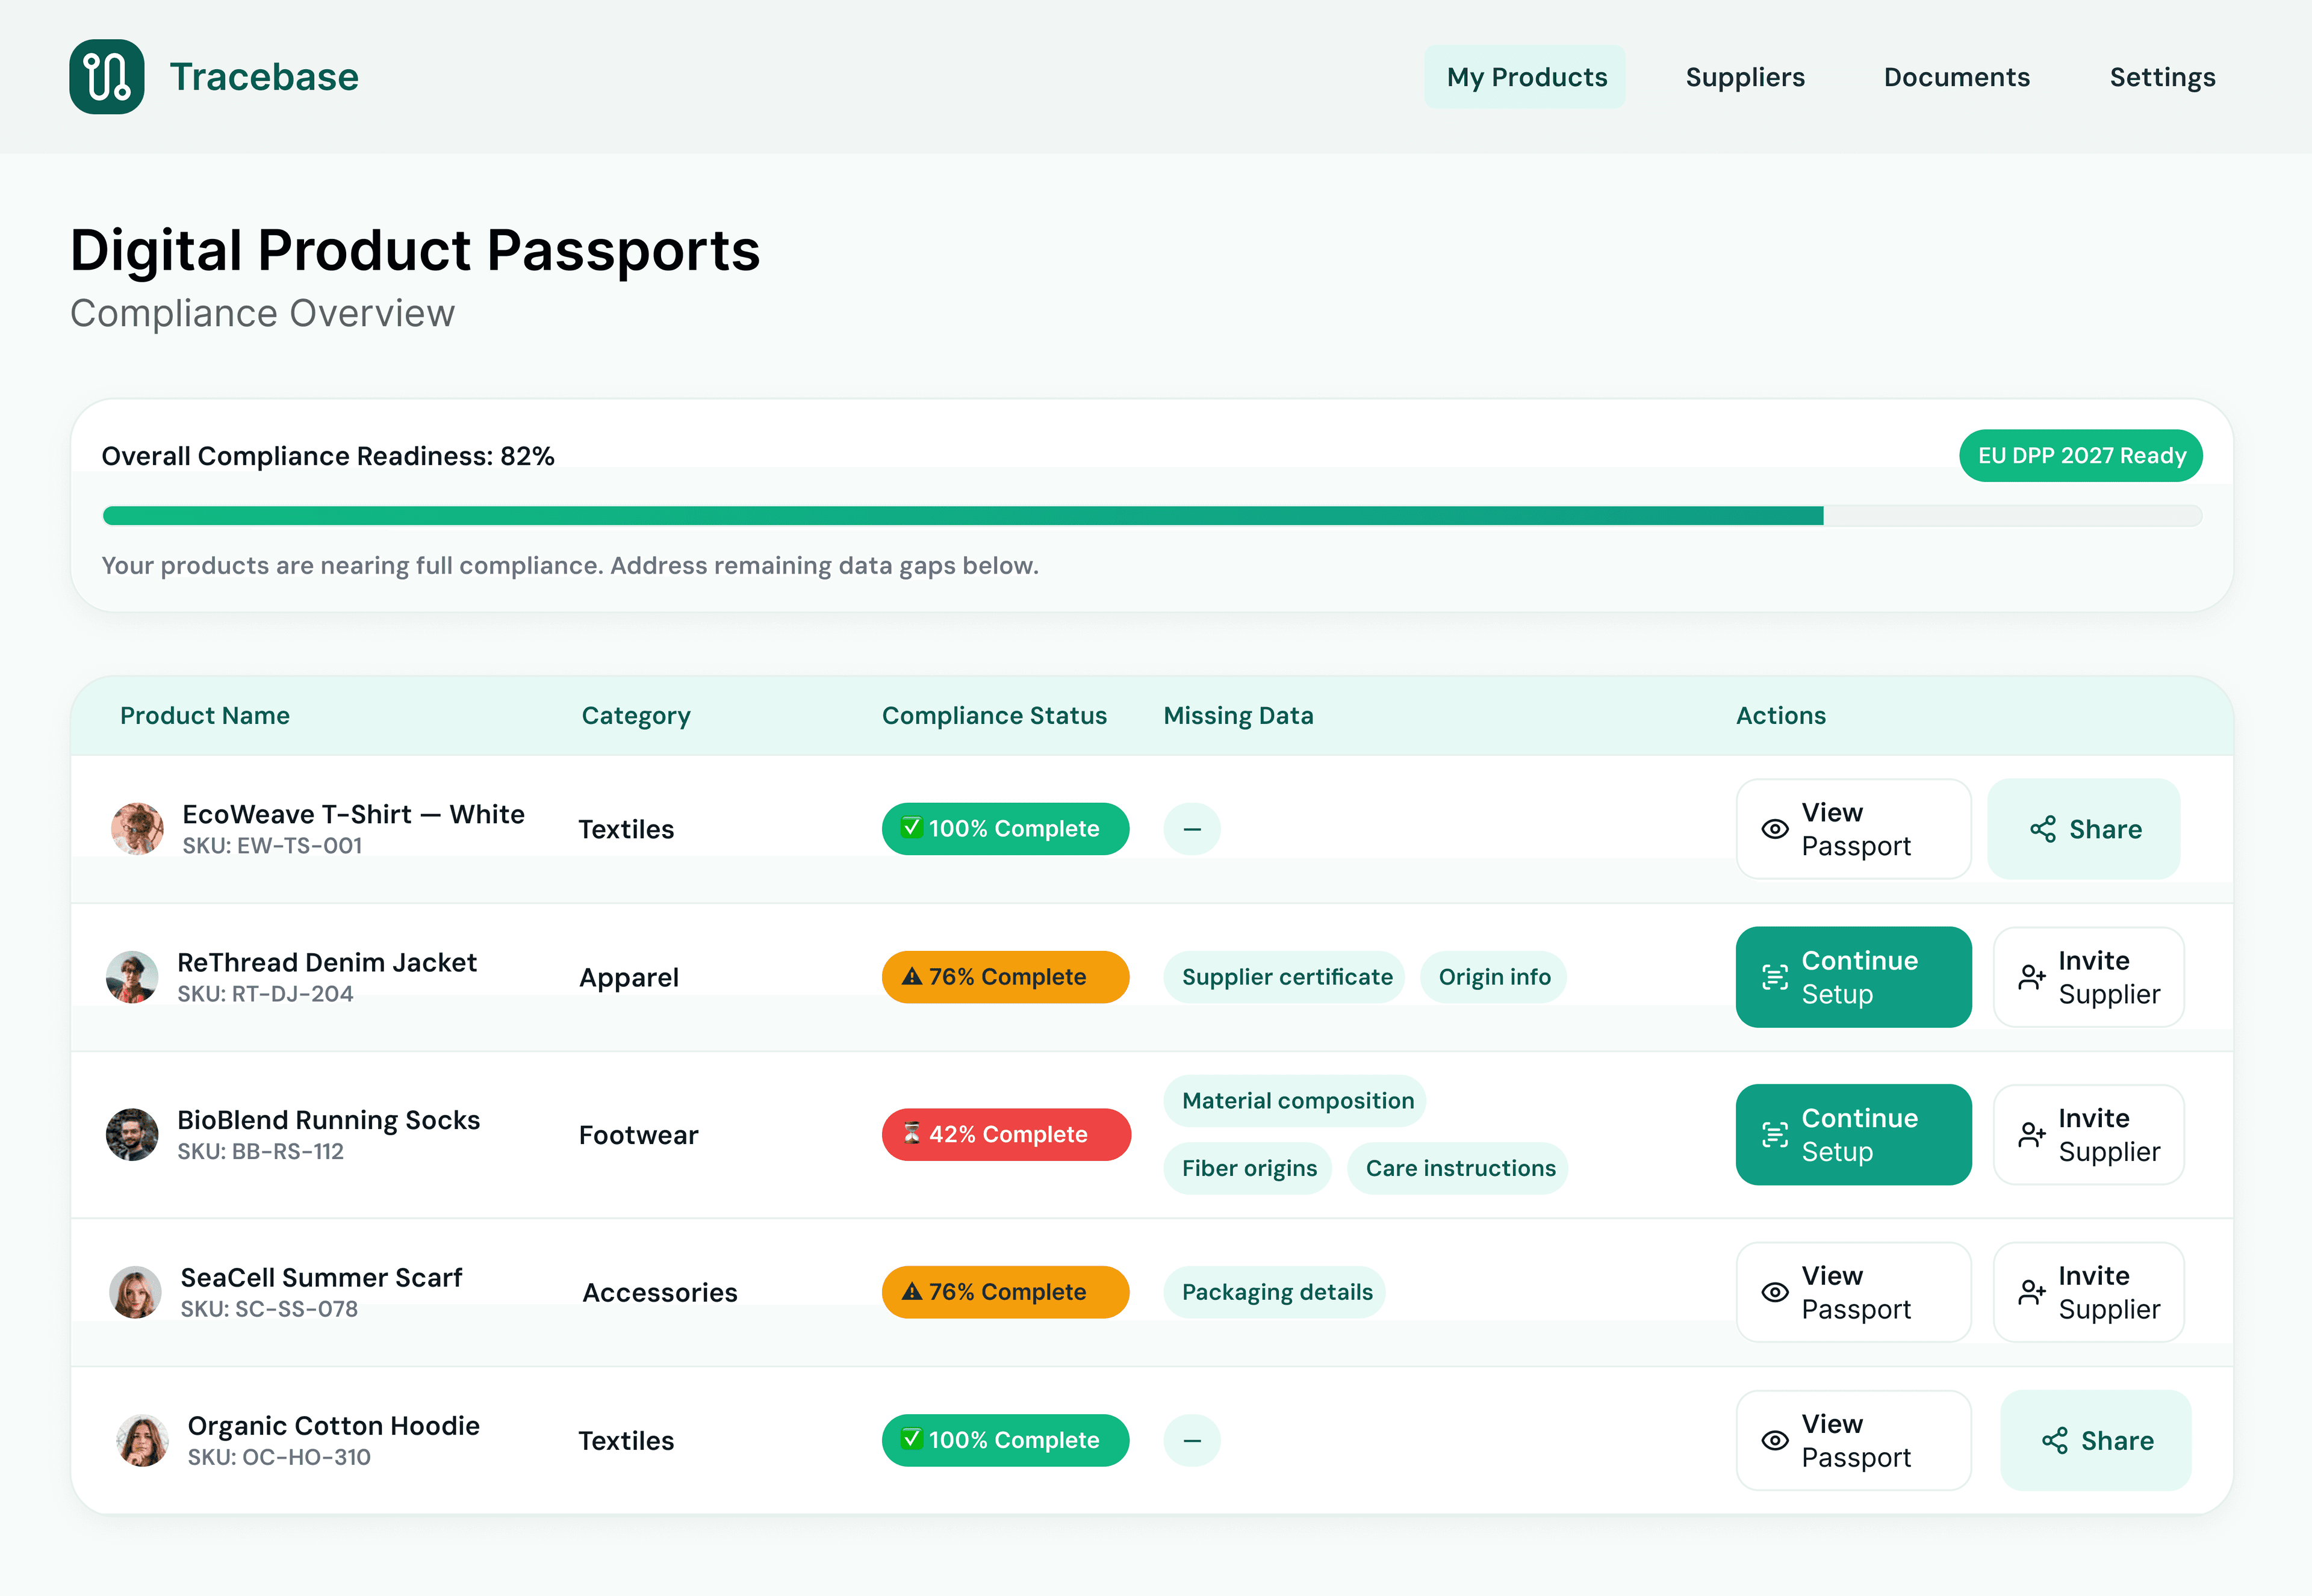The height and width of the screenshot is (1596, 2312).
Task: Select the My Products tab
Action: point(1526,77)
